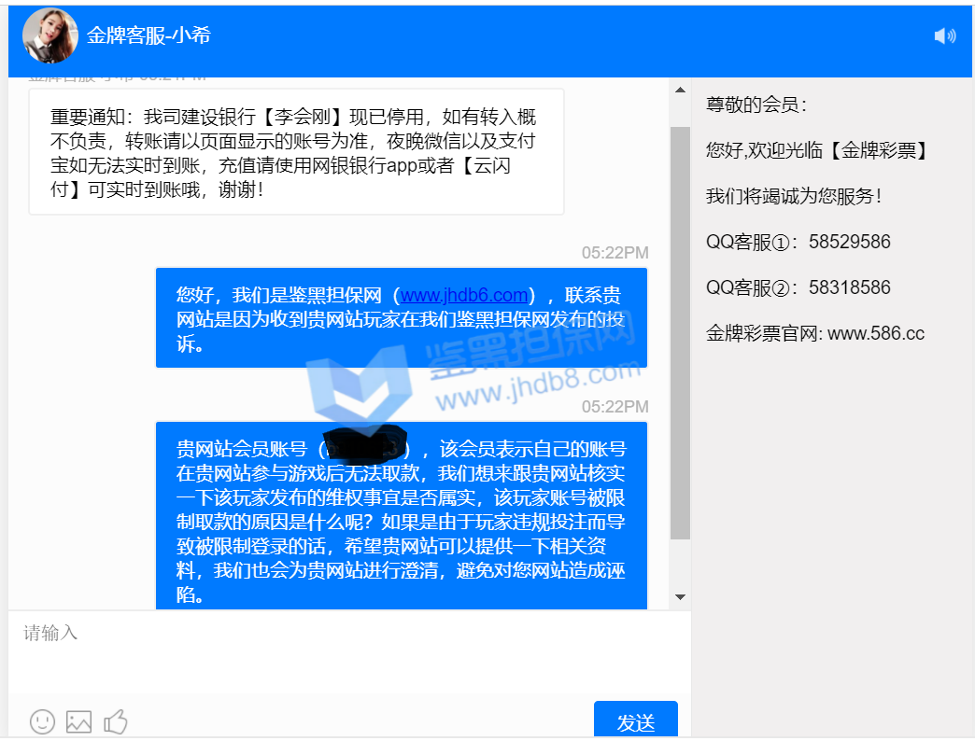Click the scrollbar down arrow

[x=680, y=597]
